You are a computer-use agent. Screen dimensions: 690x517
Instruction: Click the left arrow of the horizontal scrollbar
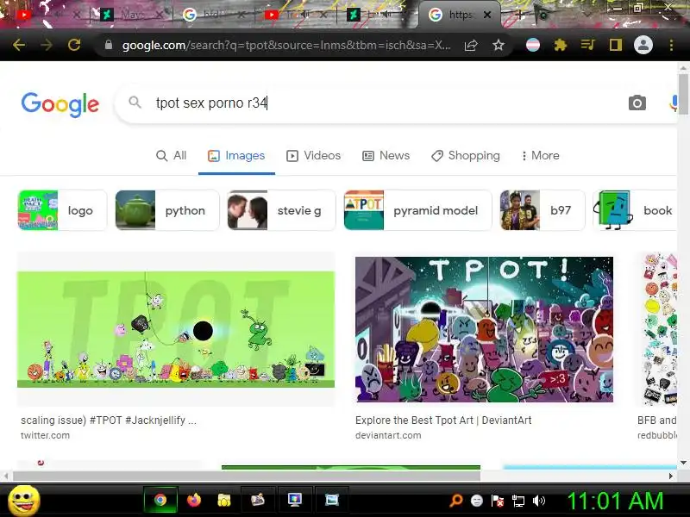(x=6, y=477)
